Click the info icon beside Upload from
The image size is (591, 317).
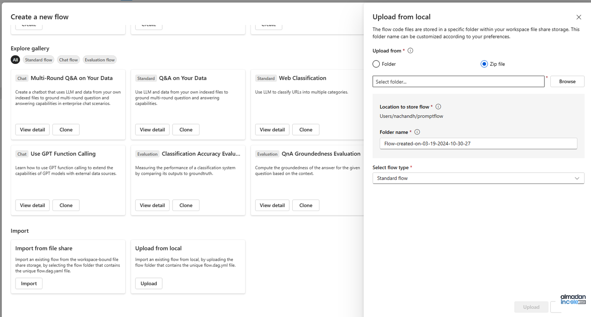(x=410, y=51)
